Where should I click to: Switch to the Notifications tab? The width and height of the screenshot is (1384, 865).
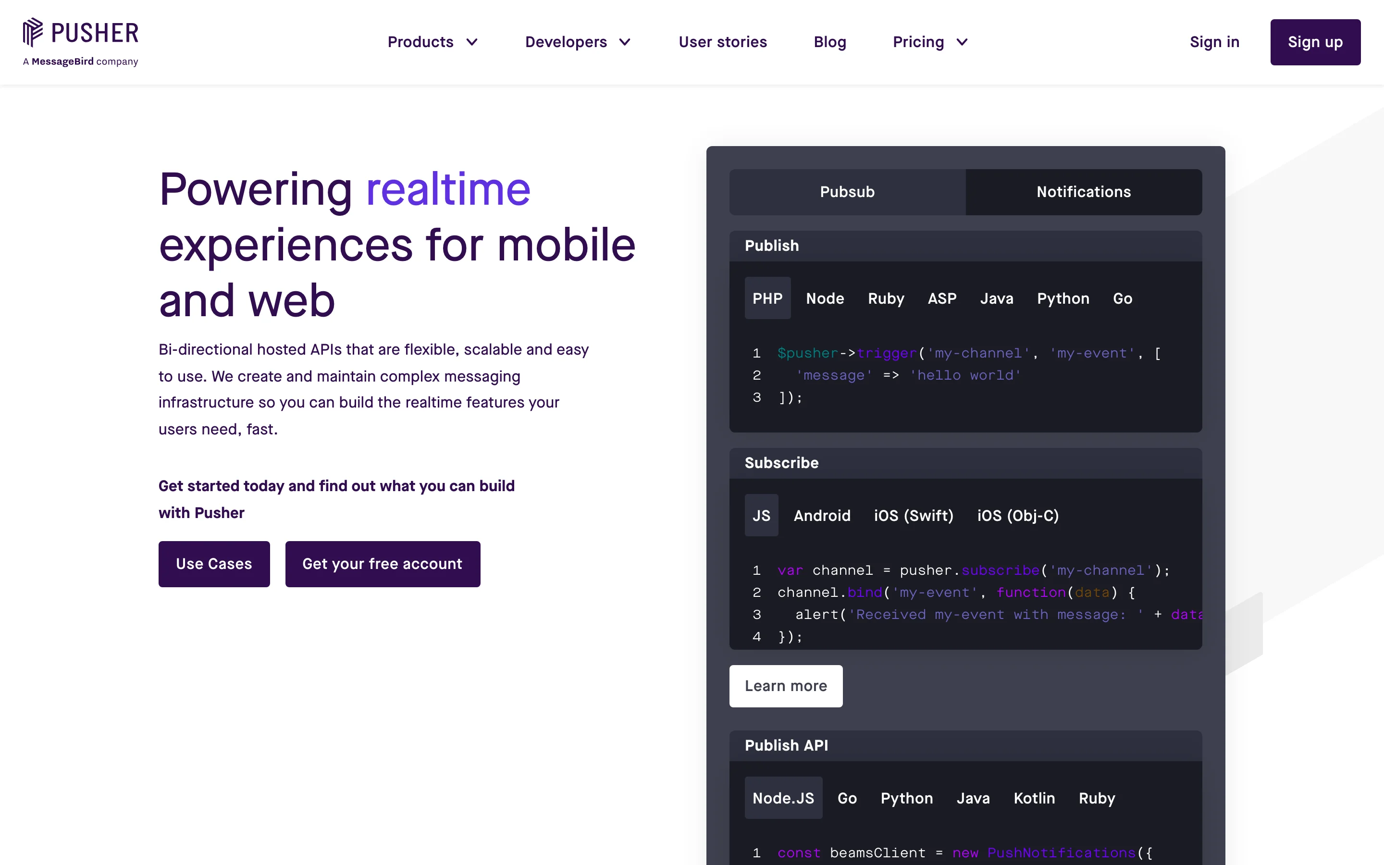pos(1083,192)
